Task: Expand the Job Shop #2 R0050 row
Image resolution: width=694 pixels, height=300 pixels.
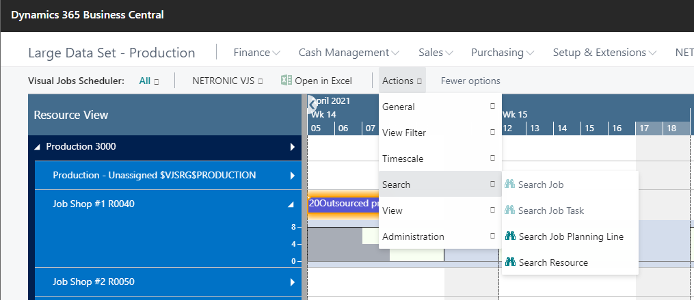Action: click(292, 282)
